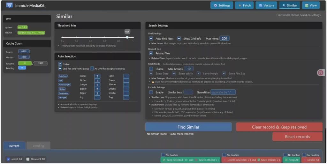Open the DateTime Earlier points dropdown
This screenshot has height=164, width=327.
point(97,76)
